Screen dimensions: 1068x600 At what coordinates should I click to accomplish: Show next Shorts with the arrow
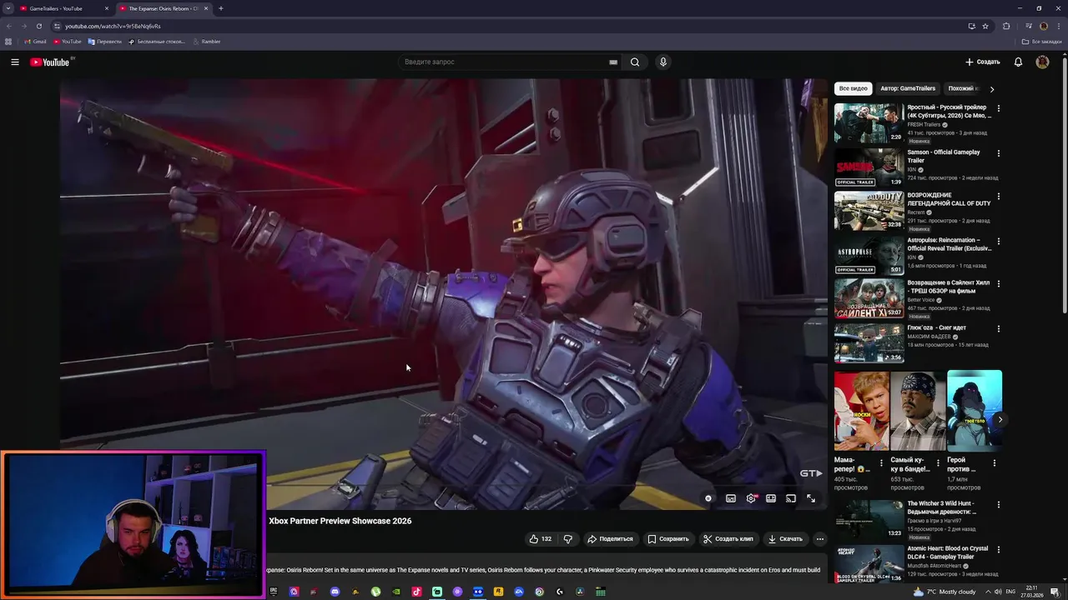1000,419
